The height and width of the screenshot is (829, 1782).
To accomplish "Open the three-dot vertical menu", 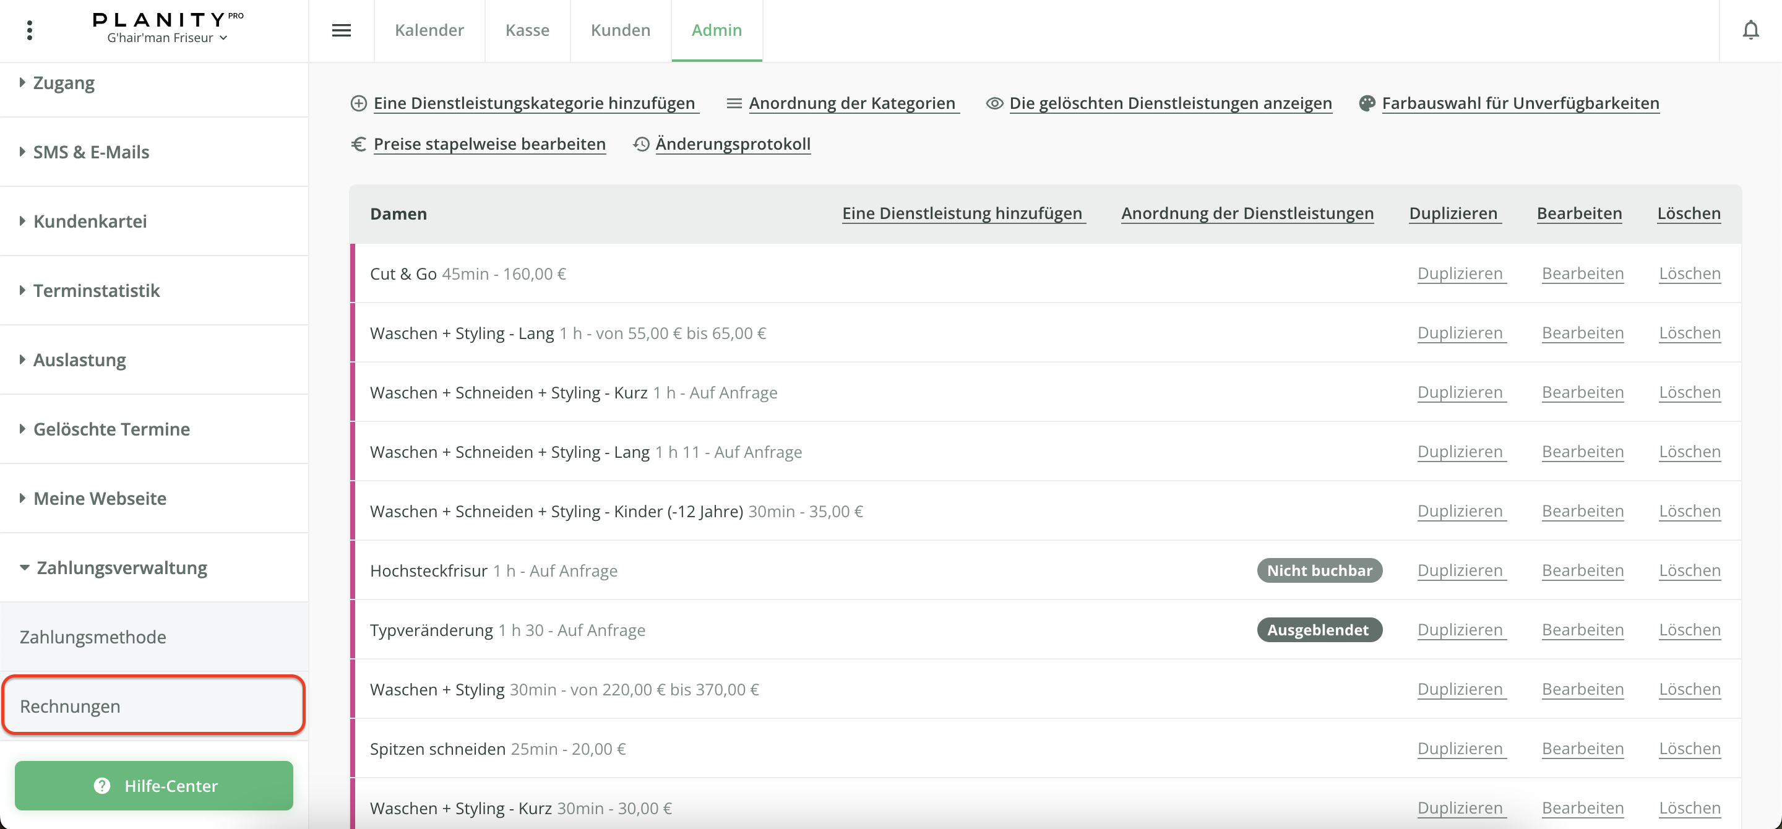I will point(29,30).
